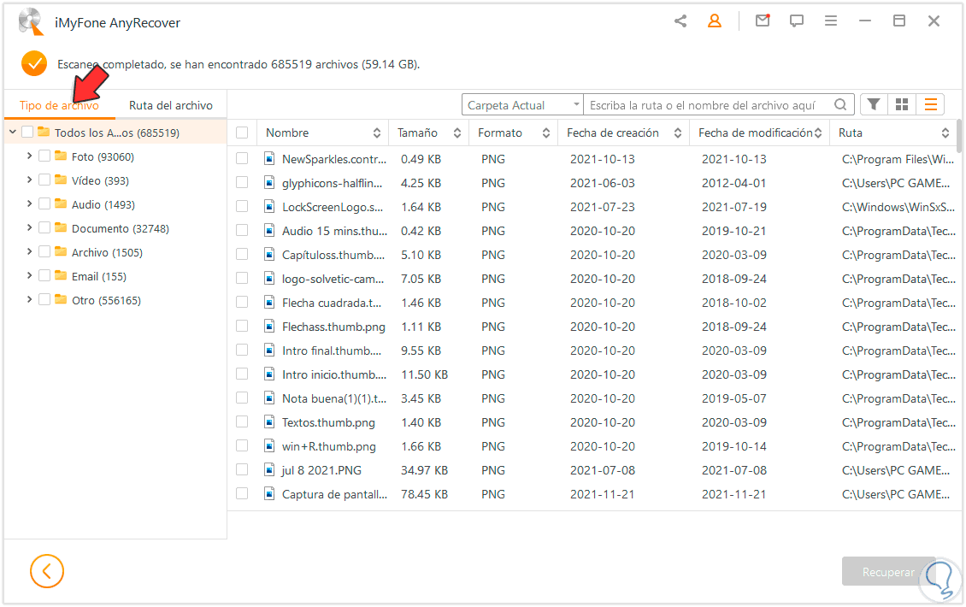The width and height of the screenshot is (966, 607).
Task: Check the Todos los Archivos checkbox
Action: point(27,132)
